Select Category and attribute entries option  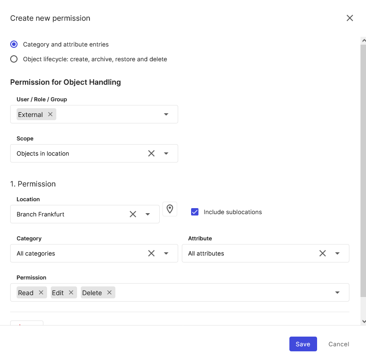tap(14, 44)
